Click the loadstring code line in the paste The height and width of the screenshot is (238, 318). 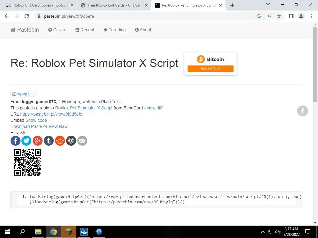click(x=166, y=199)
